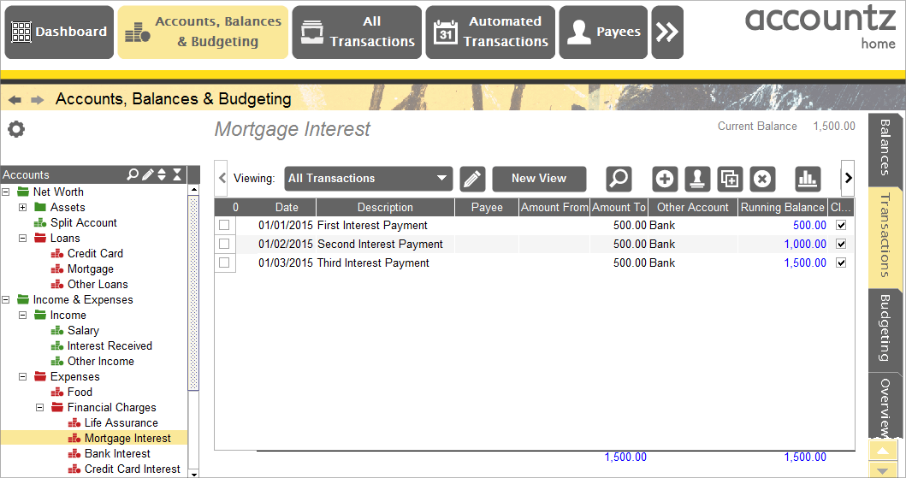The width and height of the screenshot is (906, 478).
Task: Go to All Transactions
Action: (x=357, y=32)
